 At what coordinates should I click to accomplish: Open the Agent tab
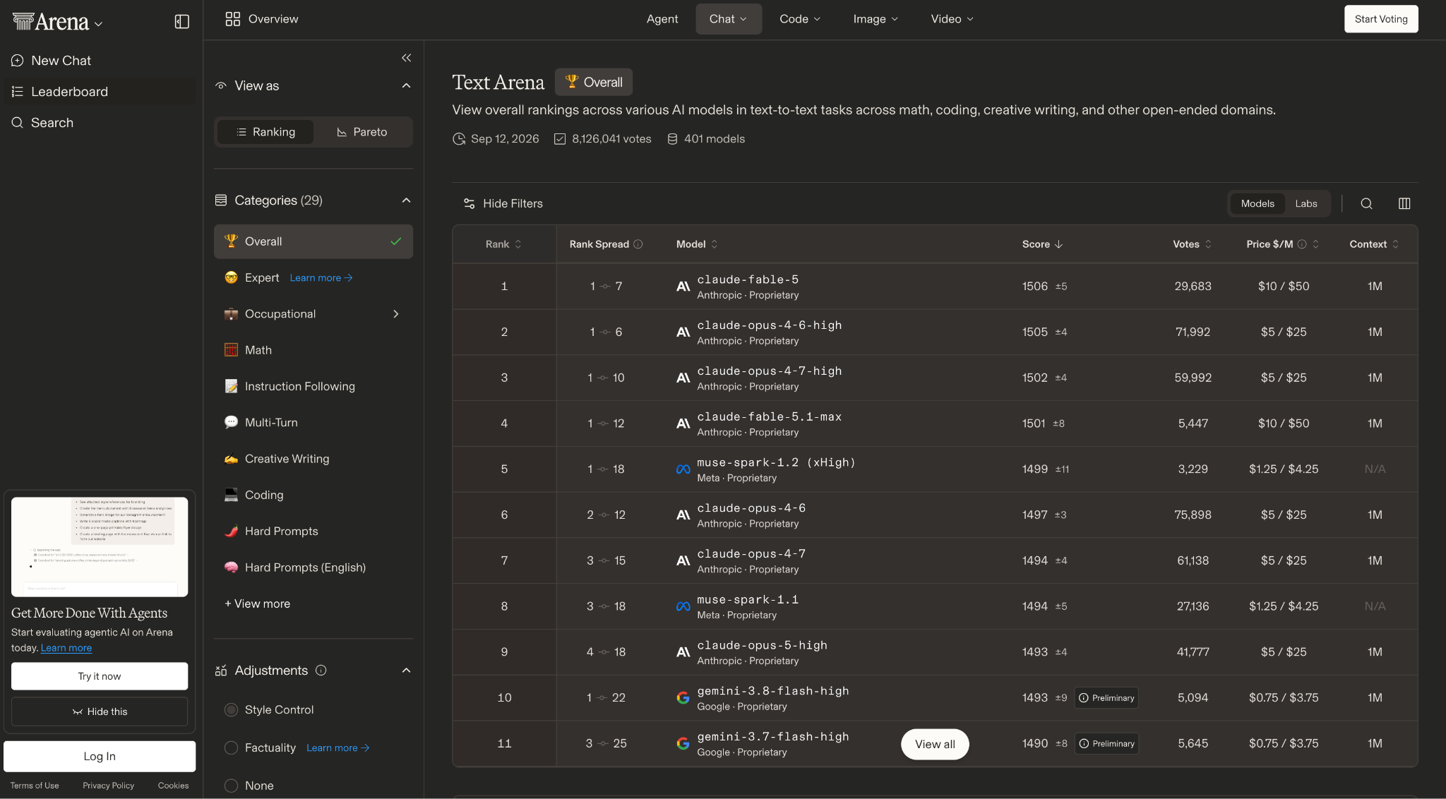point(662,19)
